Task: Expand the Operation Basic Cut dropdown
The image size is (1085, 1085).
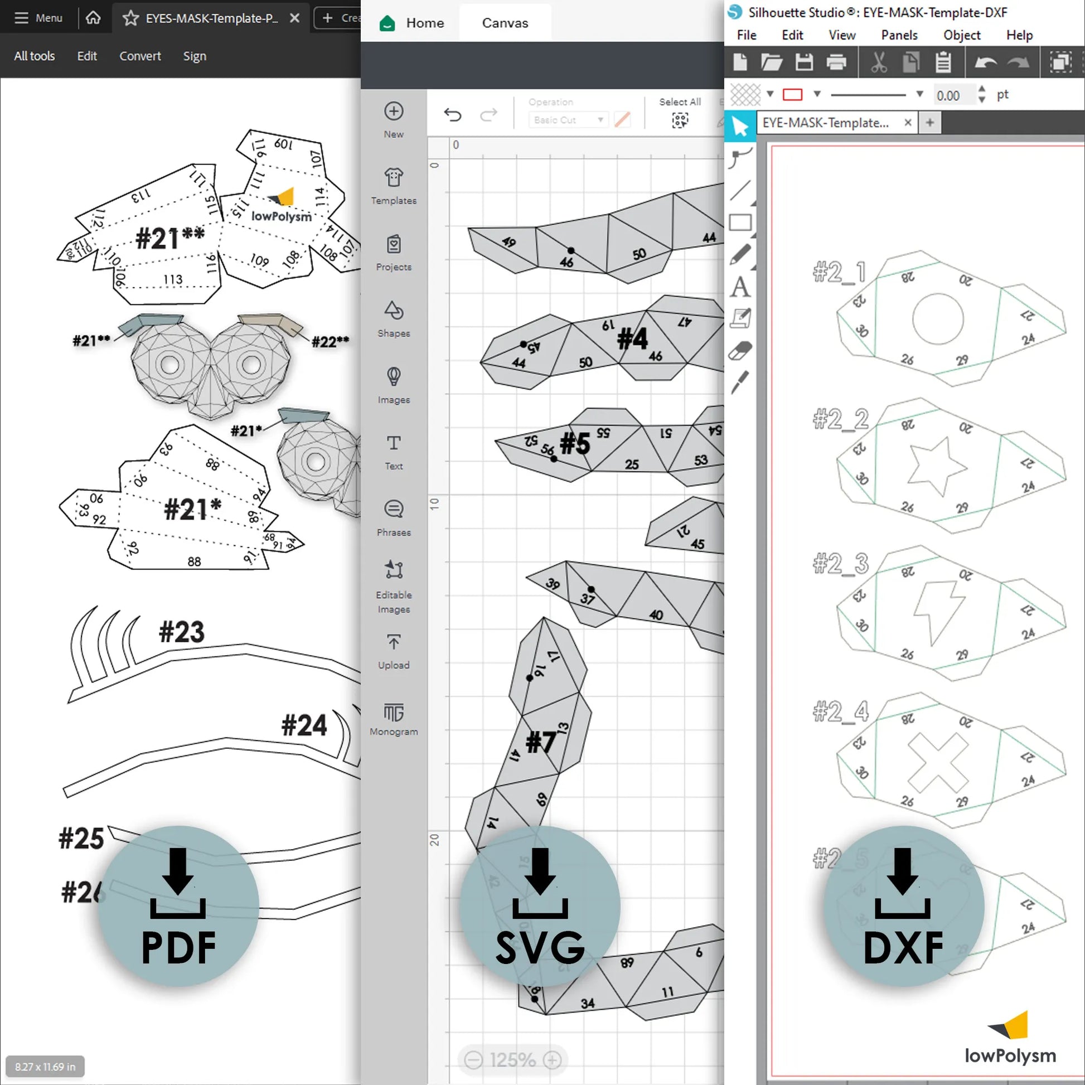Action: tap(568, 120)
